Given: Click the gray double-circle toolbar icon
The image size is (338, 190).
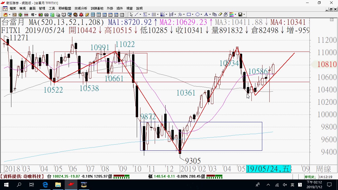Looking at the screenshot, I should (46, 15).
